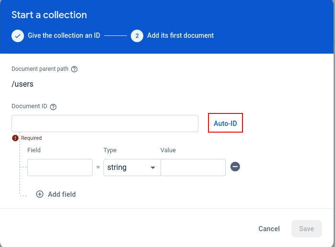Image resolution: width=335 pixels, height=247 pixels.
Task: Cancel the collection dialog
Action: [x=269, y=229]
